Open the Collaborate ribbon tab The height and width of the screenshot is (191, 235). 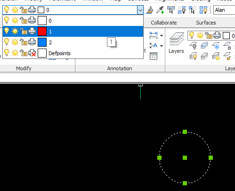(x=164, y=23)
